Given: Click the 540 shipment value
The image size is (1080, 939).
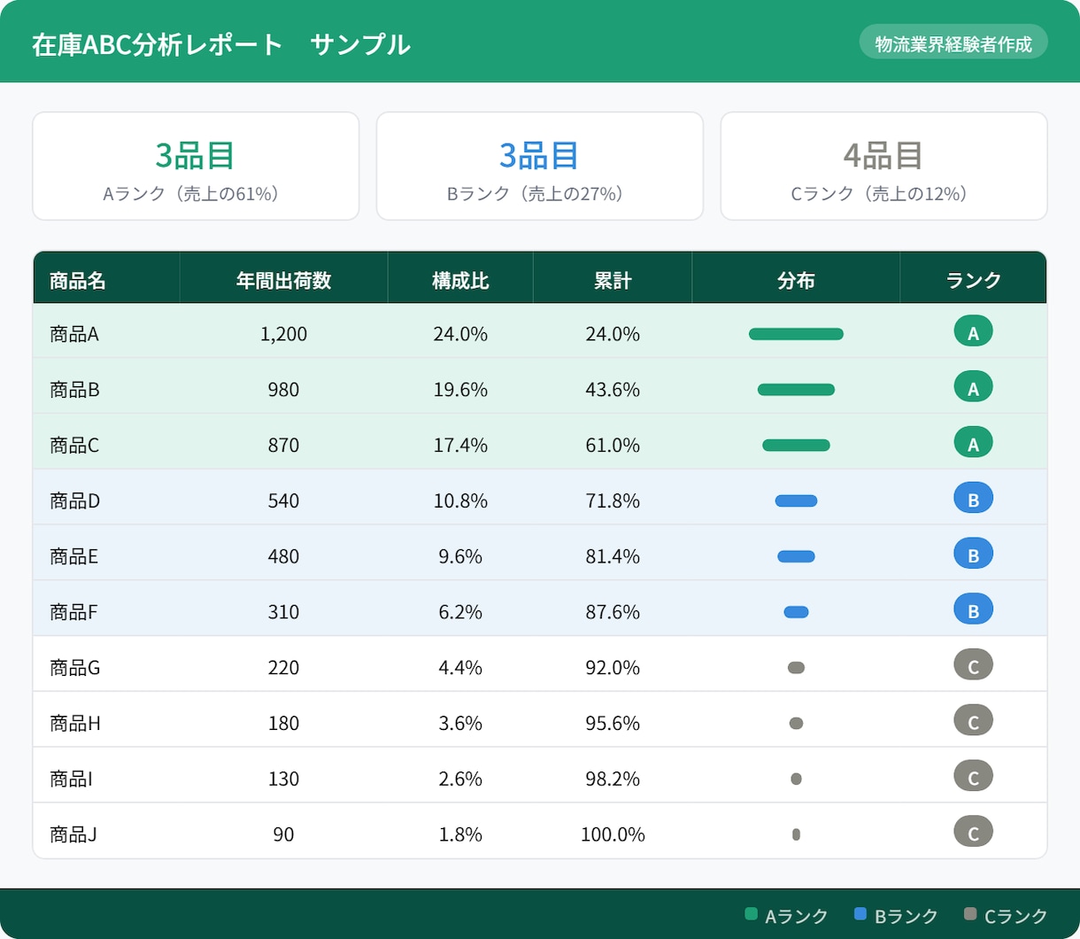Looking at the screenshot, I should (x=283, y=501).
